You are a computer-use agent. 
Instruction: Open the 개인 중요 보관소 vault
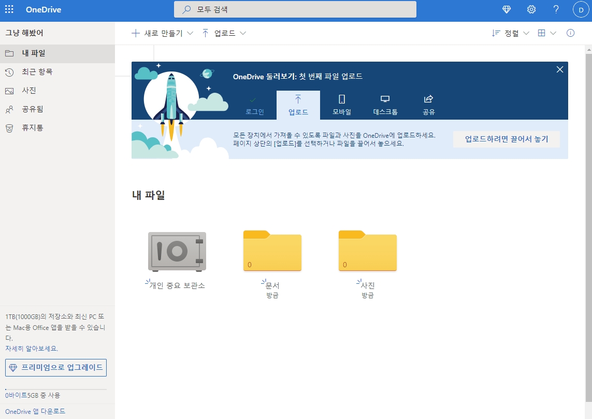[x=177, y=252]
